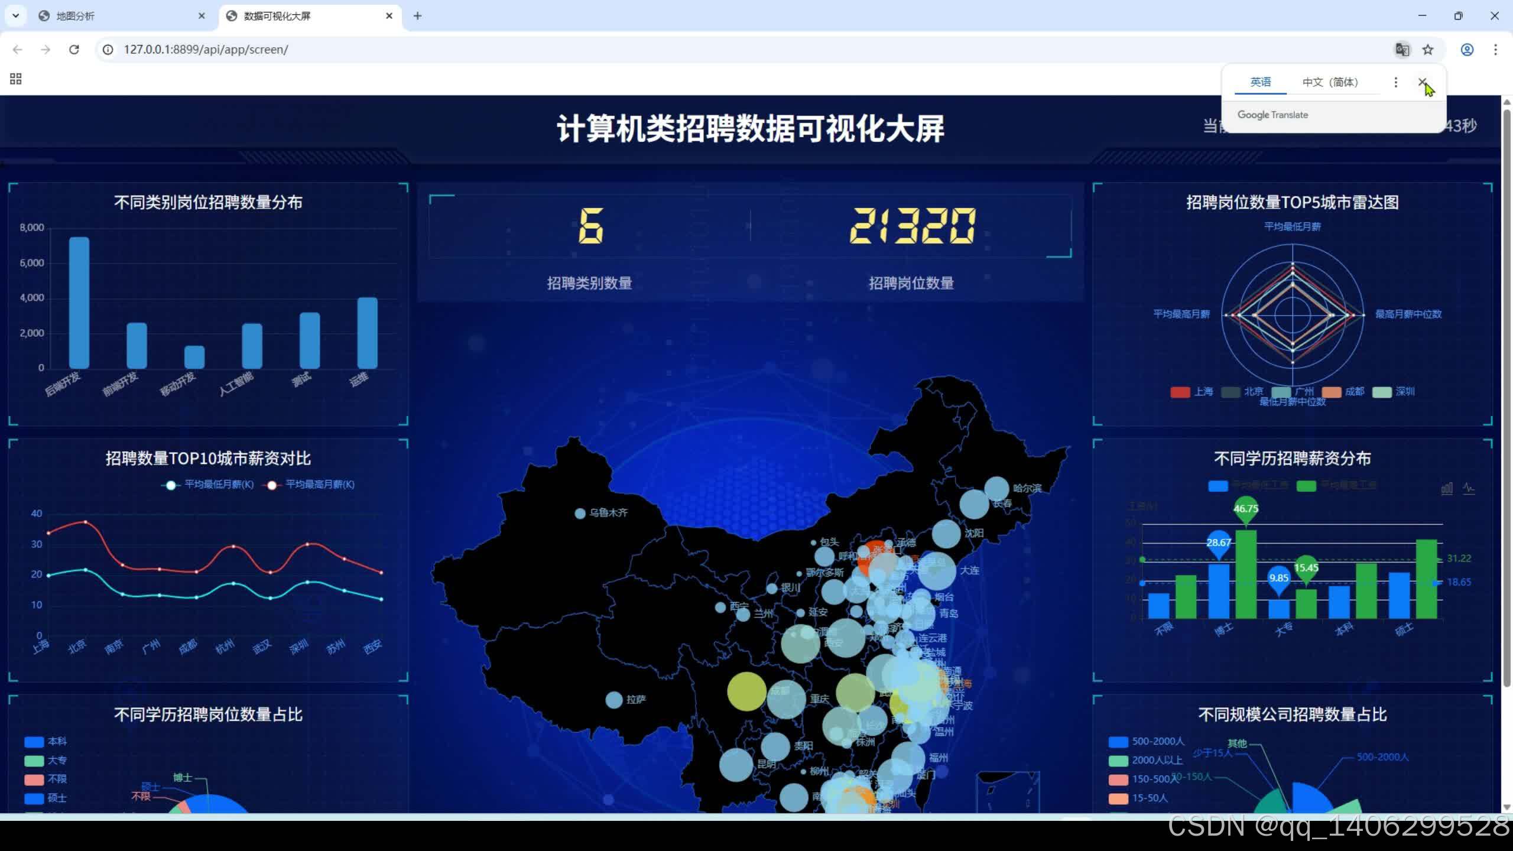Toggle 2000人以上 legend in company size chart
Viewport: 1513px width, 851px height.
1146,761
